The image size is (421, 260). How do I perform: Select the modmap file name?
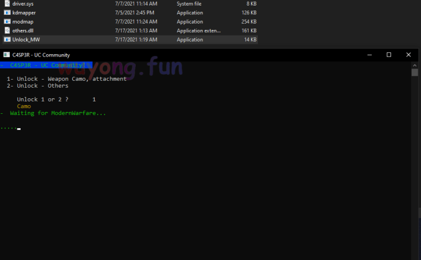[22, 21]
